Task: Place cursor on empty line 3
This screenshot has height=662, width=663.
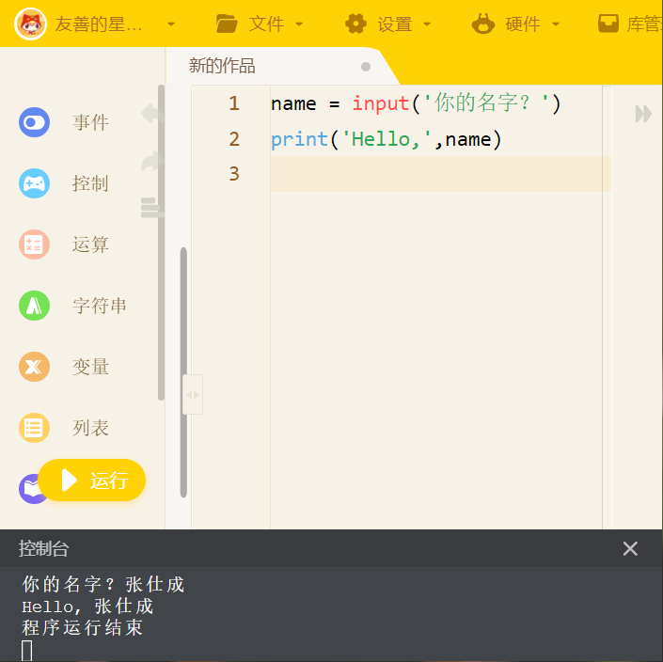Action: tap(441, 174)
